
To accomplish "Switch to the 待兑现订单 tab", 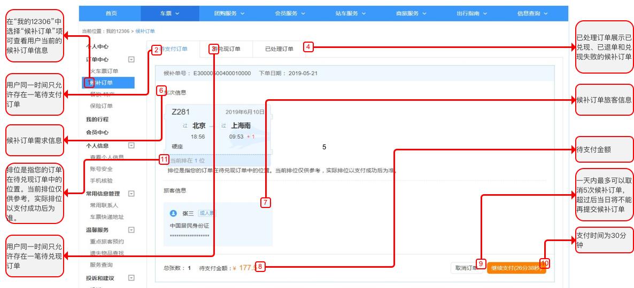I will (x=227, y=49).
